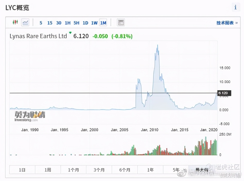Open the info icon beside LYC概览
This screenshot has width=244, height=181.
tap(235, 7)
